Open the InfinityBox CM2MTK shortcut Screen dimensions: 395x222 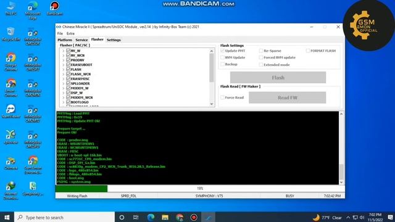[33, 89]
